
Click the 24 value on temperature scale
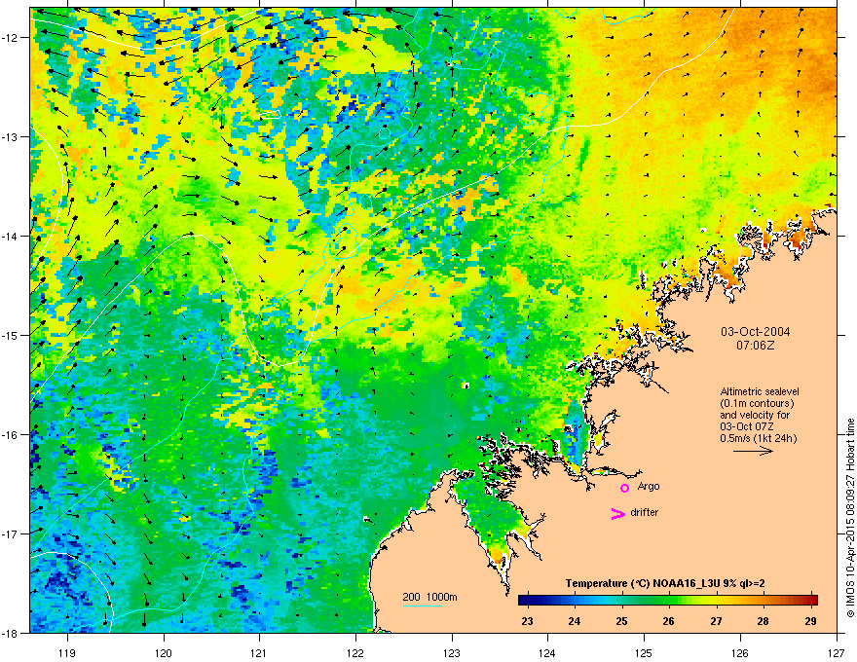pos(575,621)
